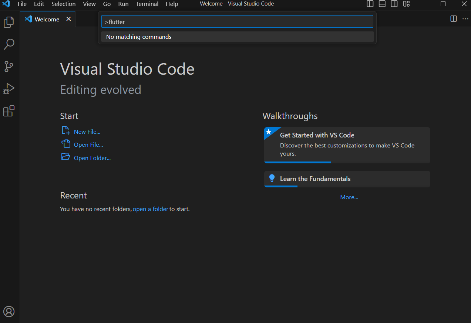The height and width of the screenshot is (323, 471).
Task: Toggle the Primary Side Bar layout icon
Action: point(370,4)
